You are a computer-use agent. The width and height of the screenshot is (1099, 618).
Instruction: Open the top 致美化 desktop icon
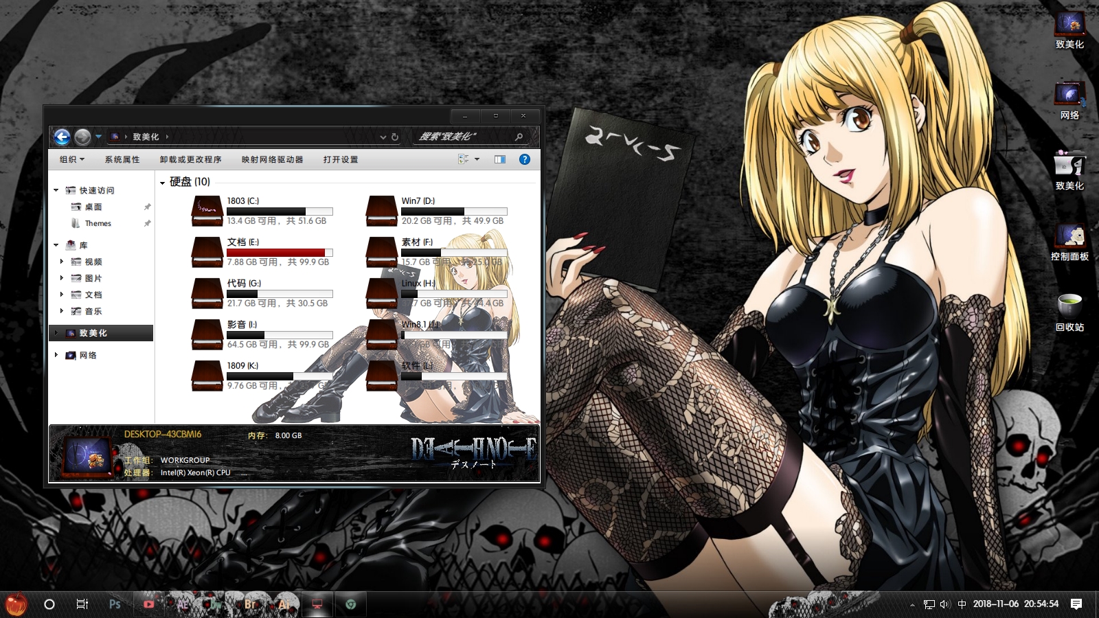1069,30
